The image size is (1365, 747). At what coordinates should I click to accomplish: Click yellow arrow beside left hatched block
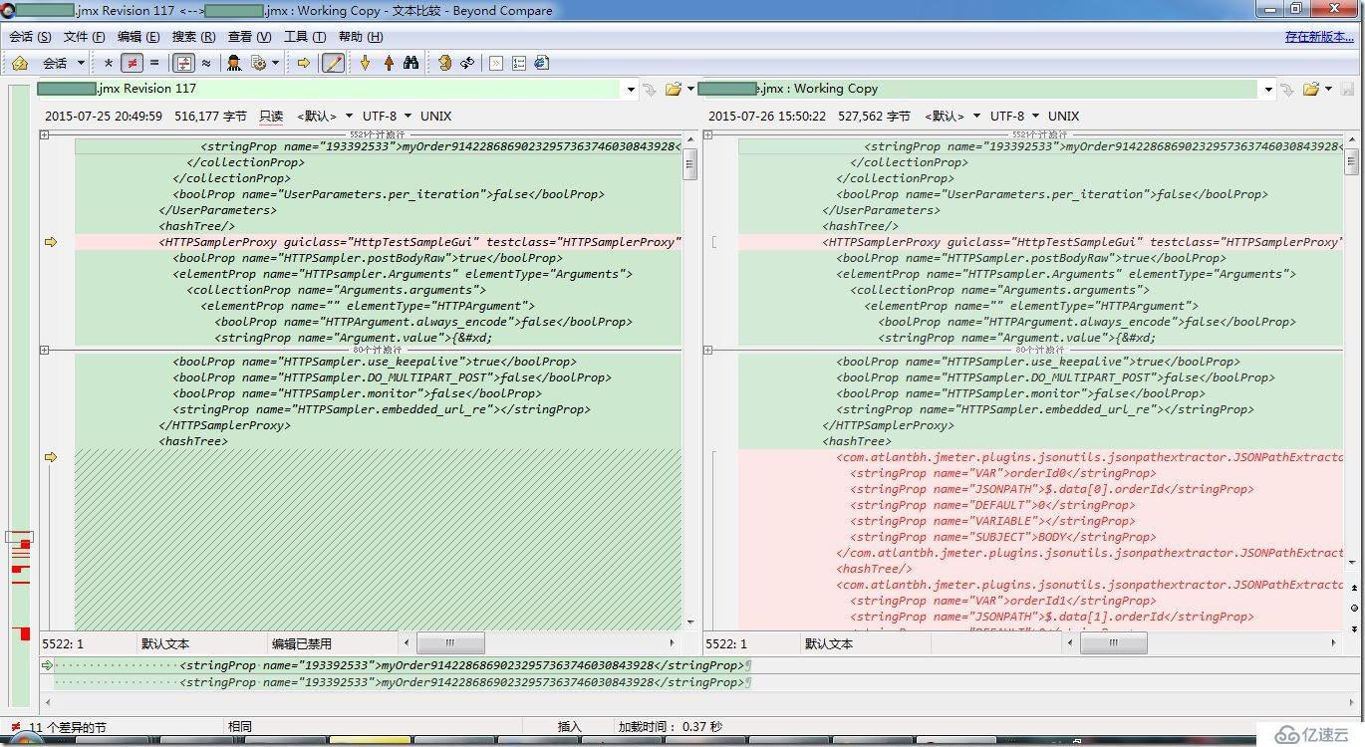point(51,457)
